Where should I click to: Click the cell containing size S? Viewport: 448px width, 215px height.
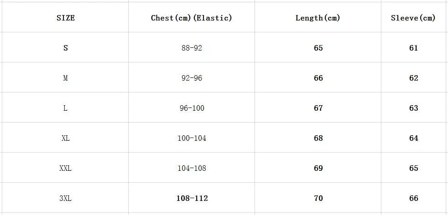pyautogui.click(x=65, y=47)
